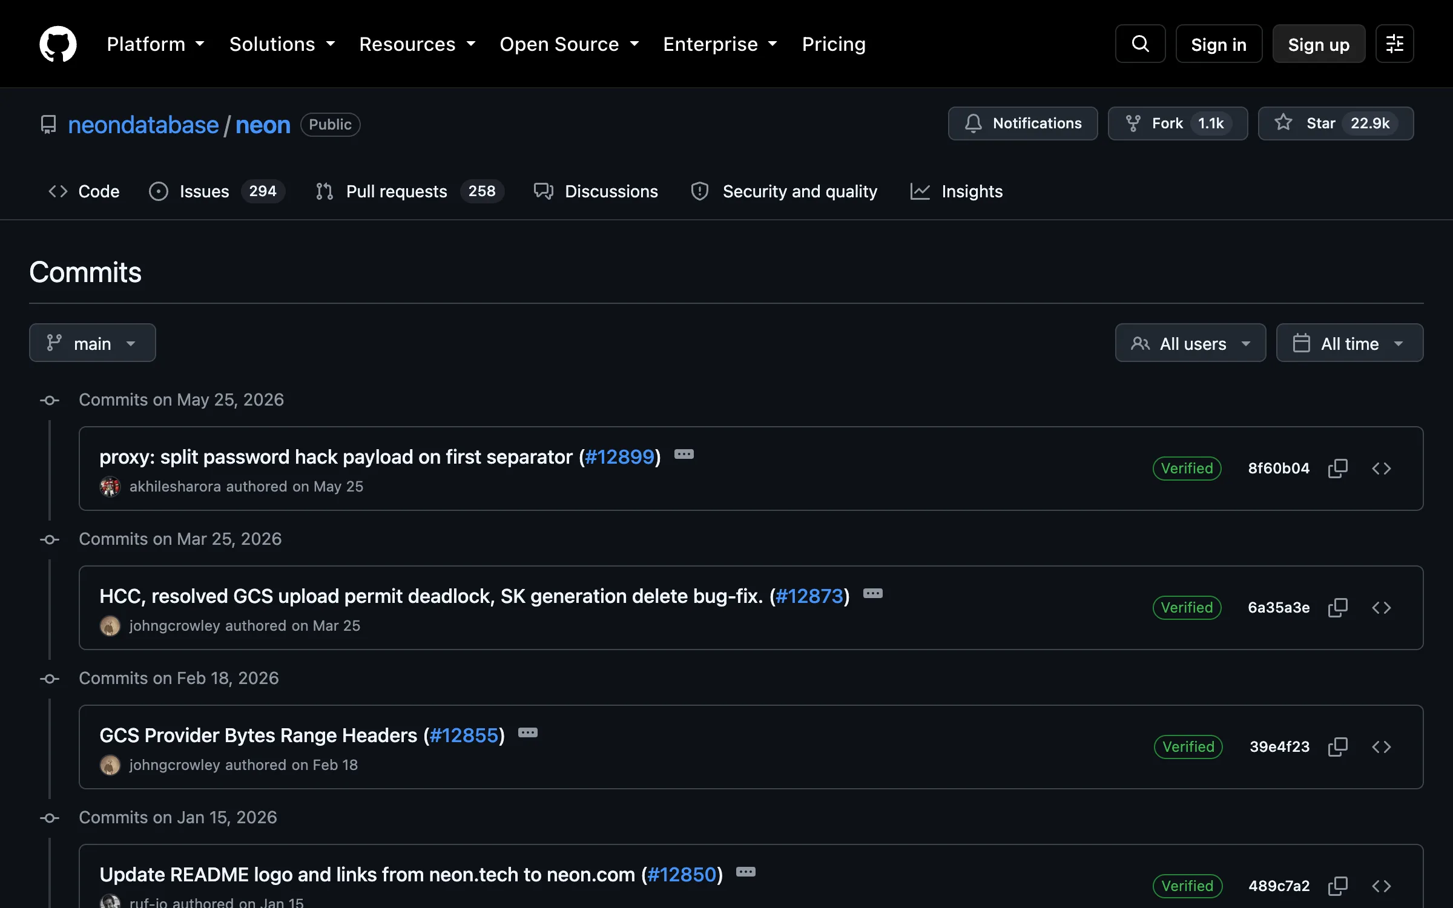Screen dimensions: 1453x908
Task: Open proxy split password hack commit title
Action: pos(335,457)
